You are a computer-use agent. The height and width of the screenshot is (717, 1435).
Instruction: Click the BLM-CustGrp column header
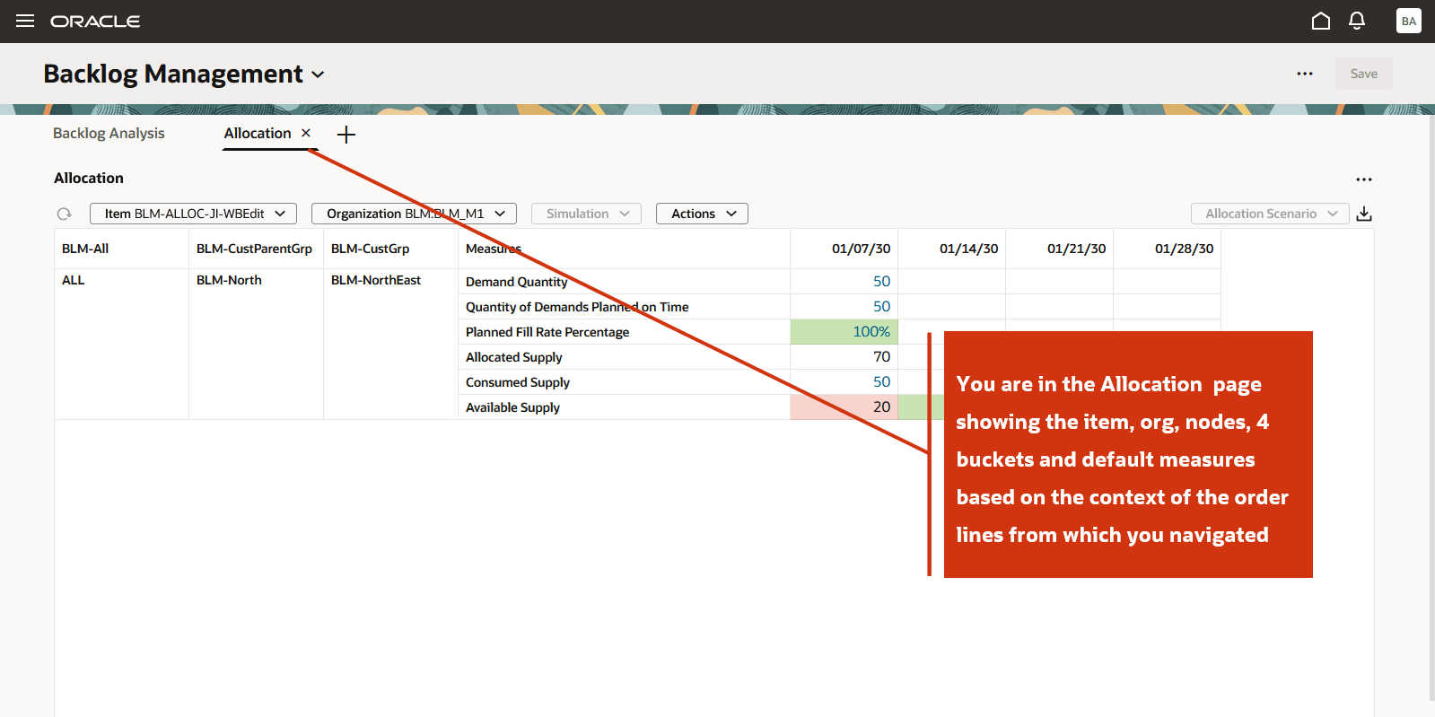(x=390, y=249)
